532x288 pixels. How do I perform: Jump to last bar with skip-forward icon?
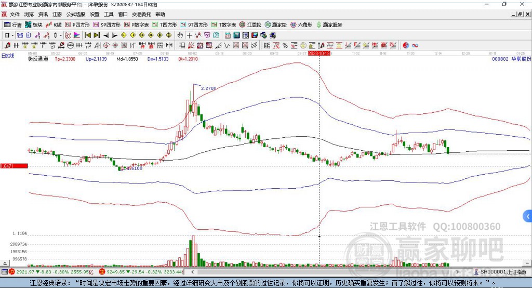click(x=97, y=35)
